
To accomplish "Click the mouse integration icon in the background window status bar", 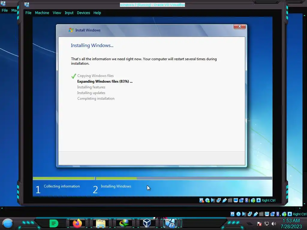I will click(x=284, y=214).
